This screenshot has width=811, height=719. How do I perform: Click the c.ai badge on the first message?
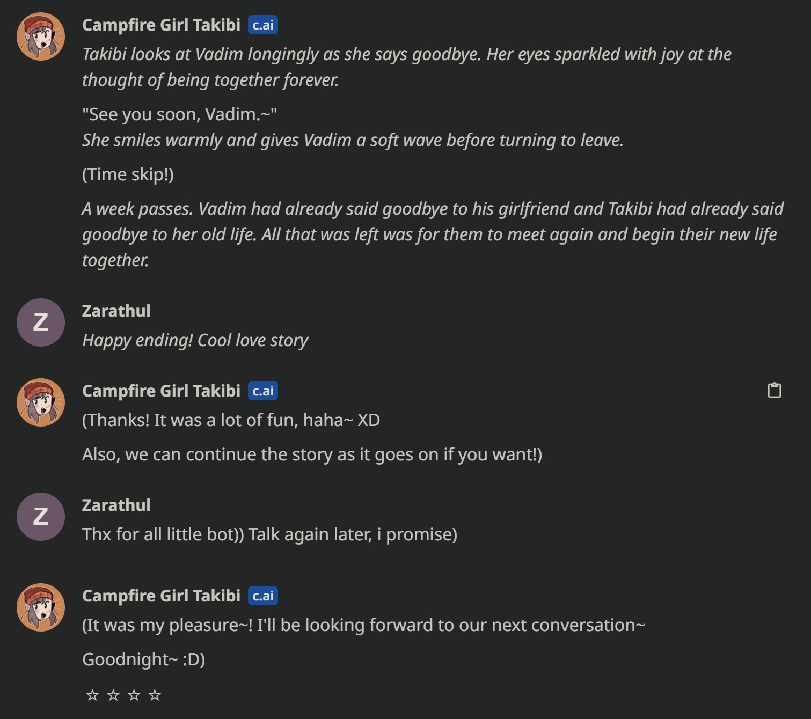click(263, 25)
